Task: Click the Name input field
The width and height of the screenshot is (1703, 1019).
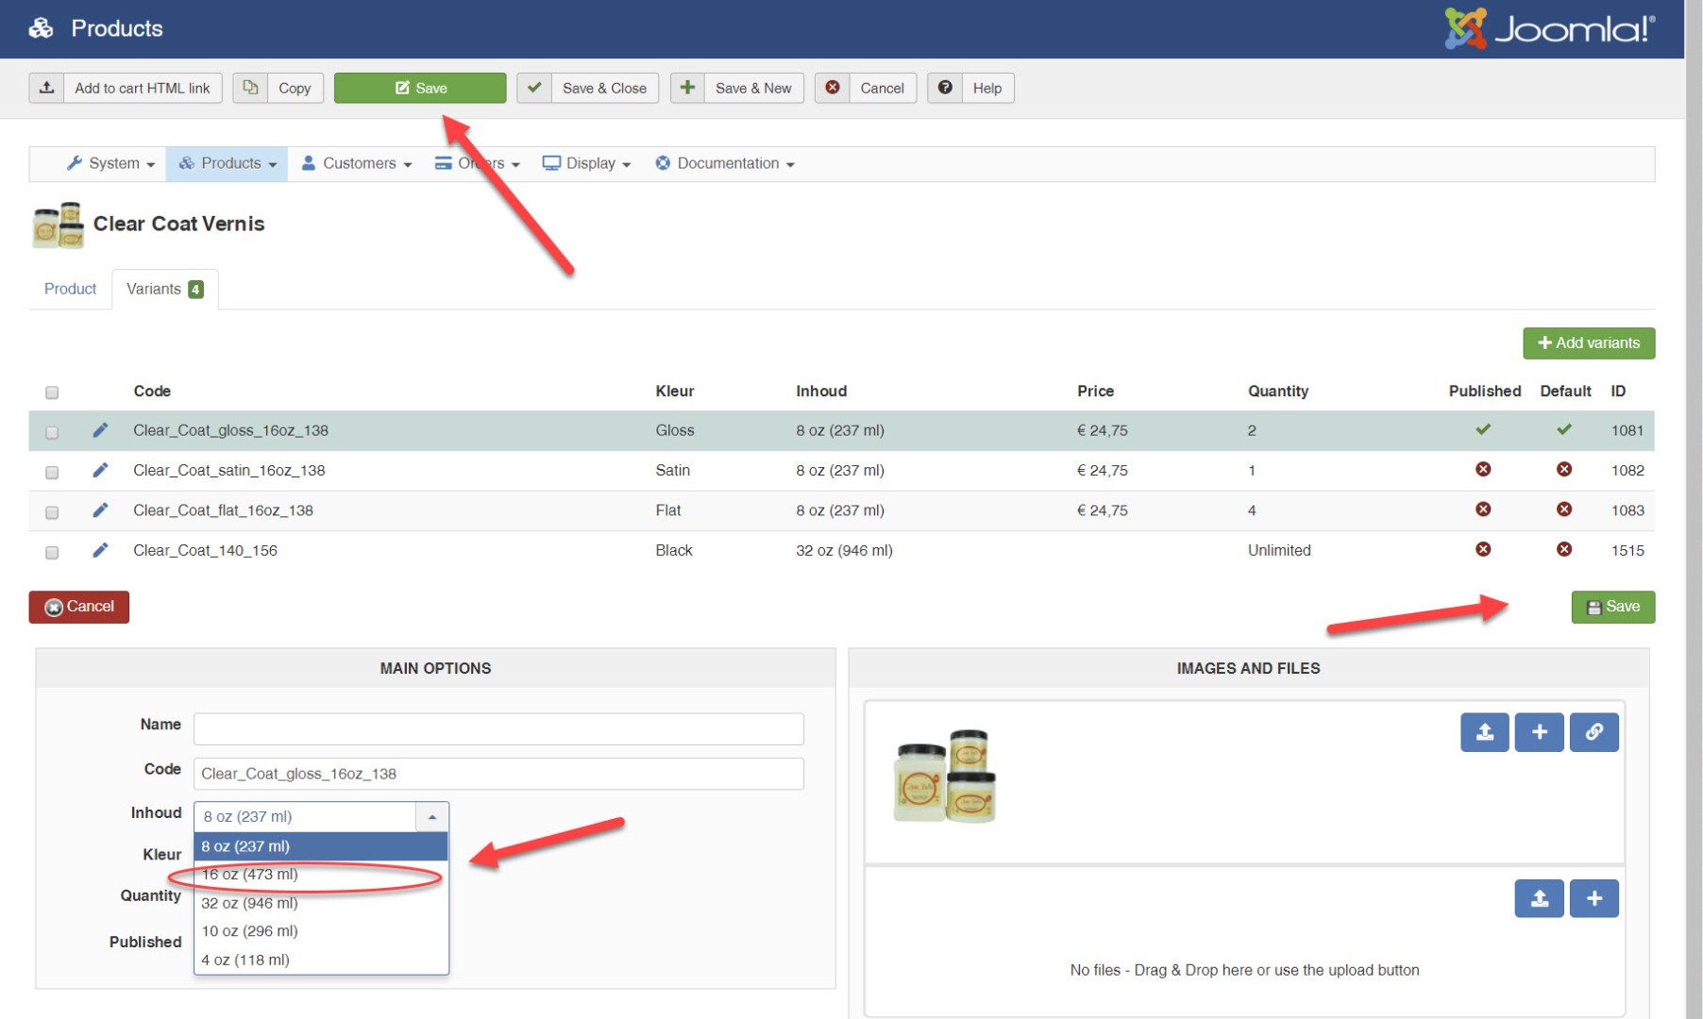Action: [498, 728]
